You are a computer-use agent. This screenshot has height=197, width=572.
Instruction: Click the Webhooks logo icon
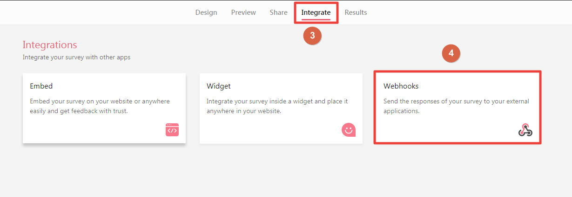pos(525,130)
